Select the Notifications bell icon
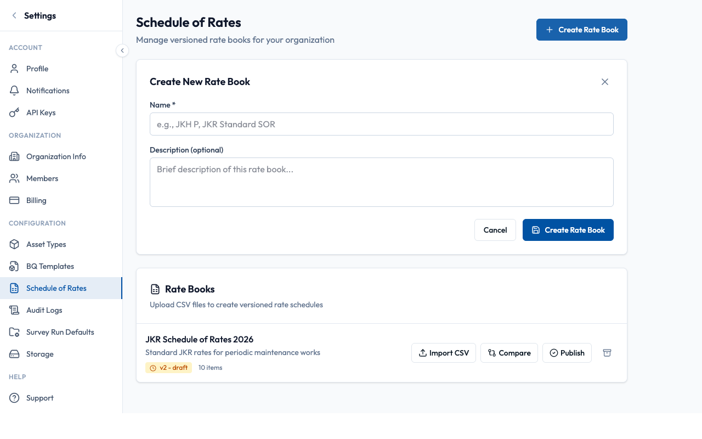 click(x=15, y=91)
